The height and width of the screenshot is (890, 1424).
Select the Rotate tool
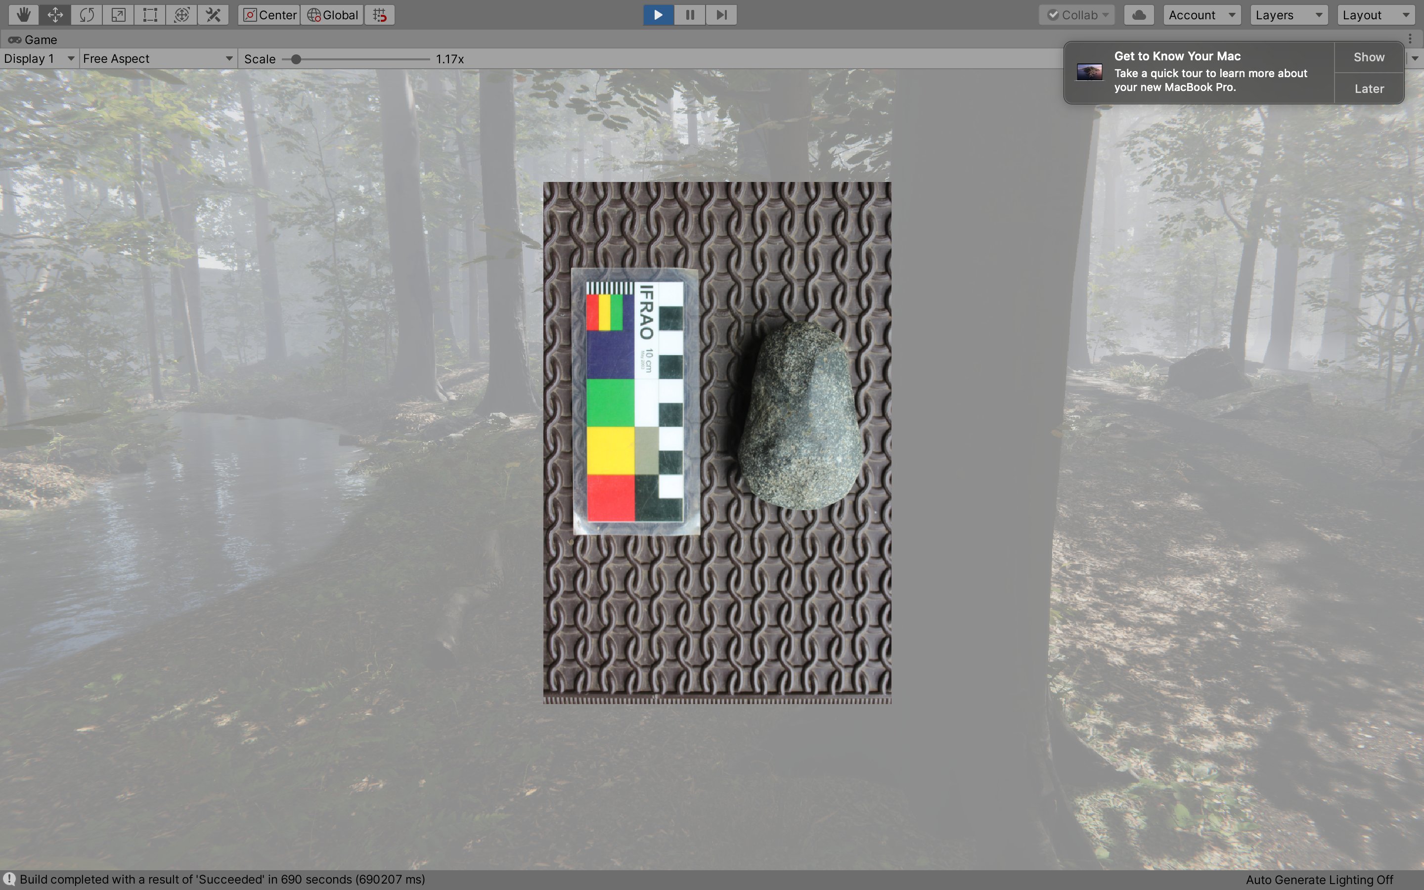[x=87, y=15]
